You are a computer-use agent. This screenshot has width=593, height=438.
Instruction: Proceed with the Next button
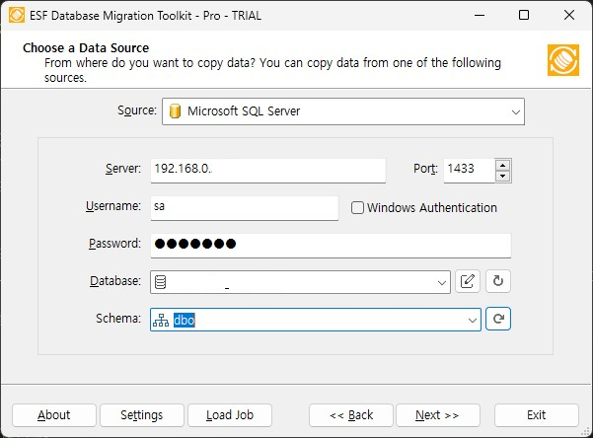[x=438, y=415]
